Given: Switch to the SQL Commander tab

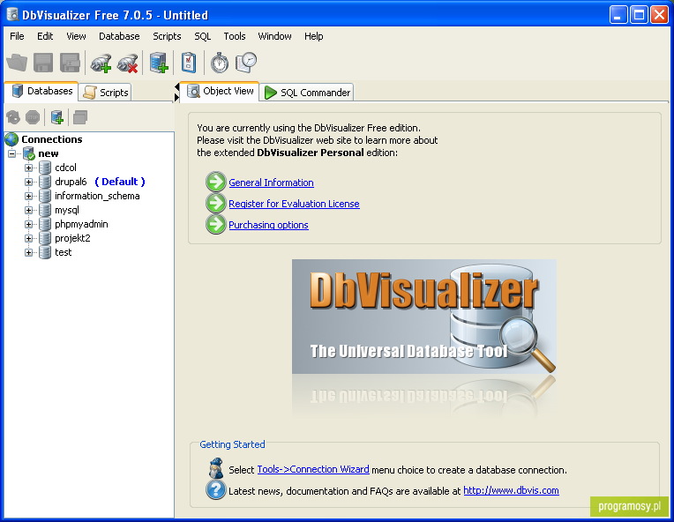Looking at the screenshot, I should [x=307, y=93].
